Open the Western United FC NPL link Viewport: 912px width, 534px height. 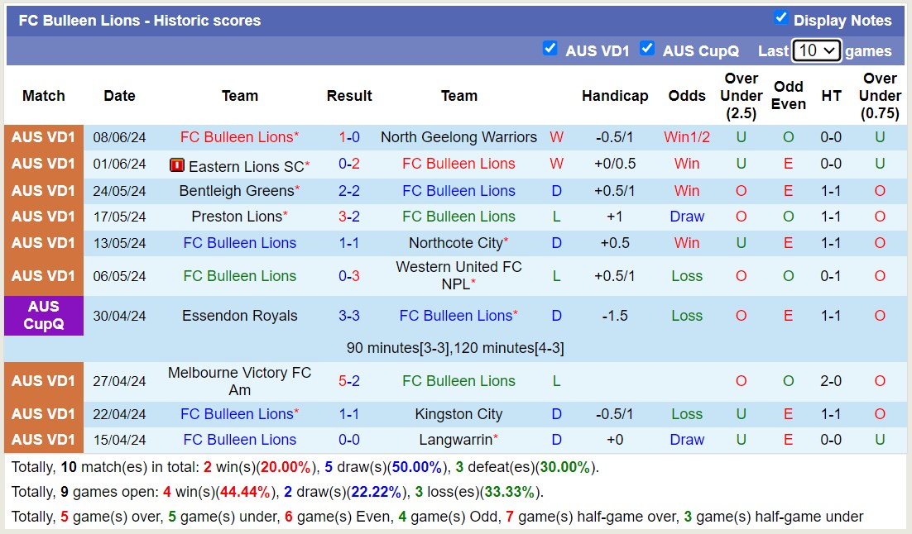[x=458, y=269]
